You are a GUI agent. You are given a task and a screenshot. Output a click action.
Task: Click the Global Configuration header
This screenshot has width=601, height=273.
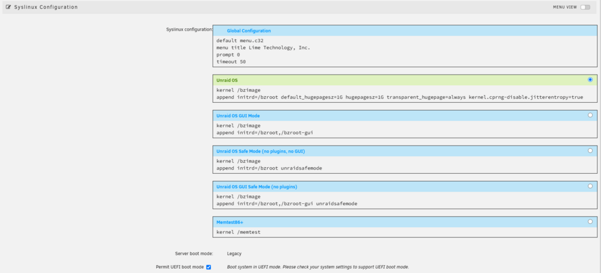tap(404, 31)
